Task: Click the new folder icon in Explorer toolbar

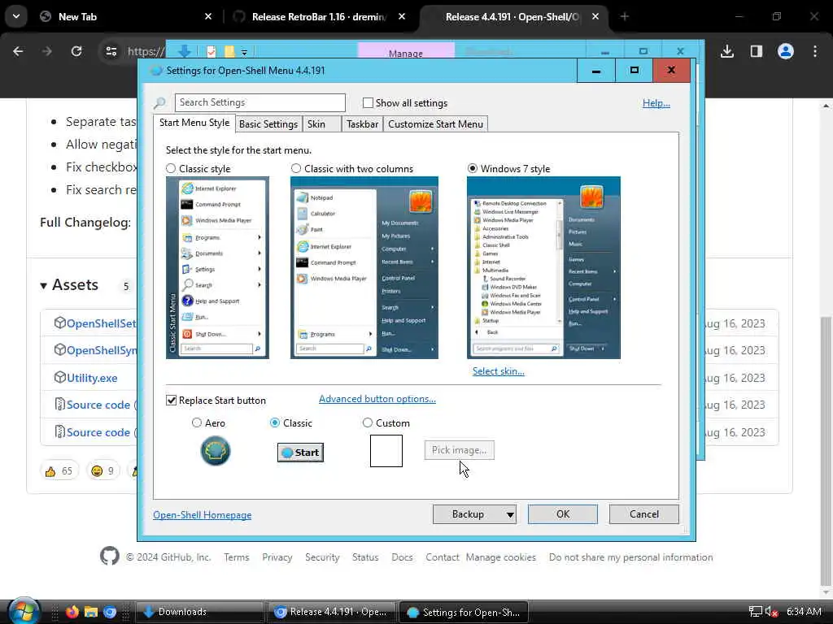Action: tap(229, 52)
